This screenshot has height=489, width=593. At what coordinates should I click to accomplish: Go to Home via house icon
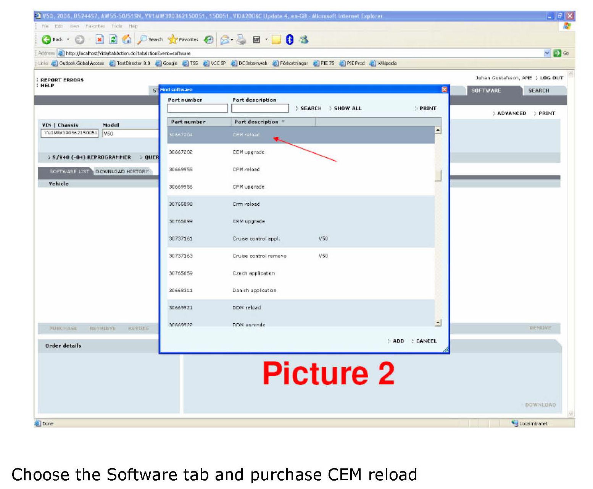click(127, 40)
